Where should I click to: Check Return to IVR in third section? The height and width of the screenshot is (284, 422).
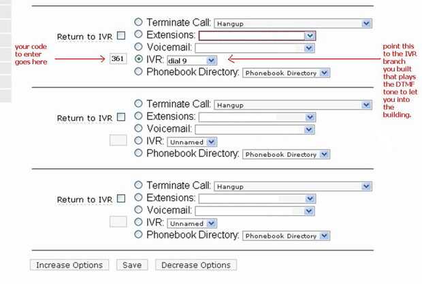click(x=121, y=199)
